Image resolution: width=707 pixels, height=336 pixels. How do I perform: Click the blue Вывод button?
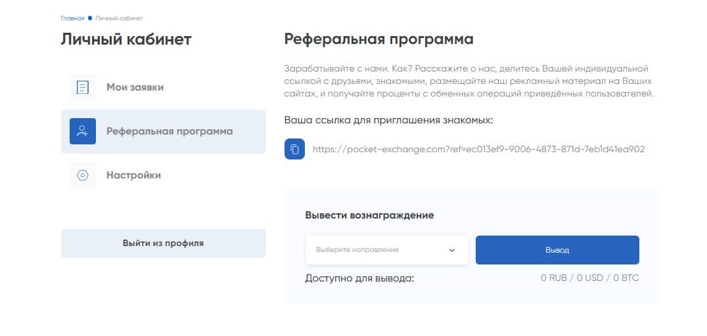(557, 250)
